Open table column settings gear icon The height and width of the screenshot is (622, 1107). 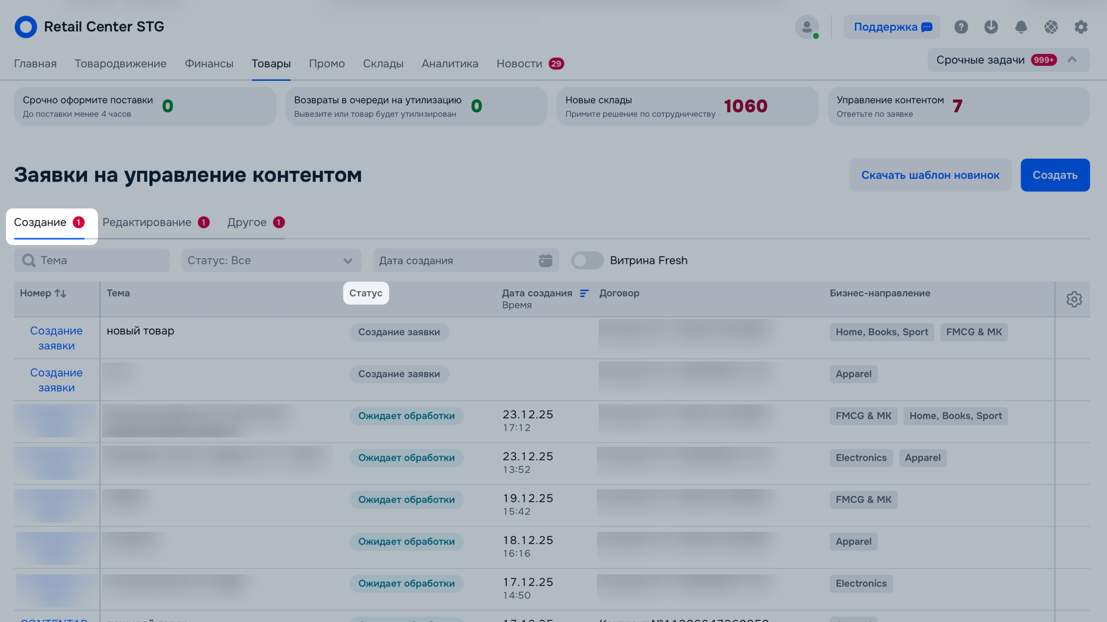[x=1074, y=299]
